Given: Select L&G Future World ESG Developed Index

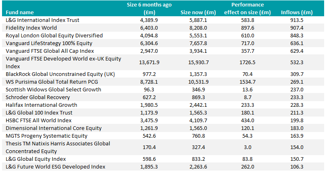Looking at the screenshot, I should tap(55, 167).
